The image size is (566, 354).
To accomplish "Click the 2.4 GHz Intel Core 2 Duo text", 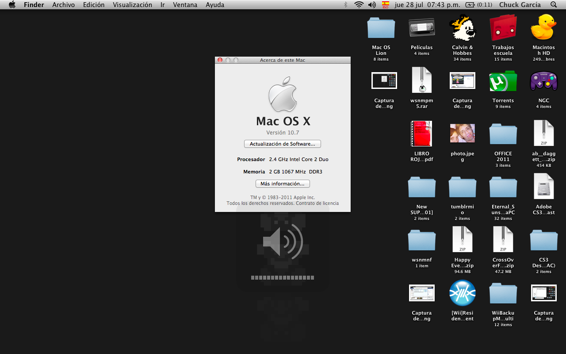I will pyautogui.click(x=299, y=159).
